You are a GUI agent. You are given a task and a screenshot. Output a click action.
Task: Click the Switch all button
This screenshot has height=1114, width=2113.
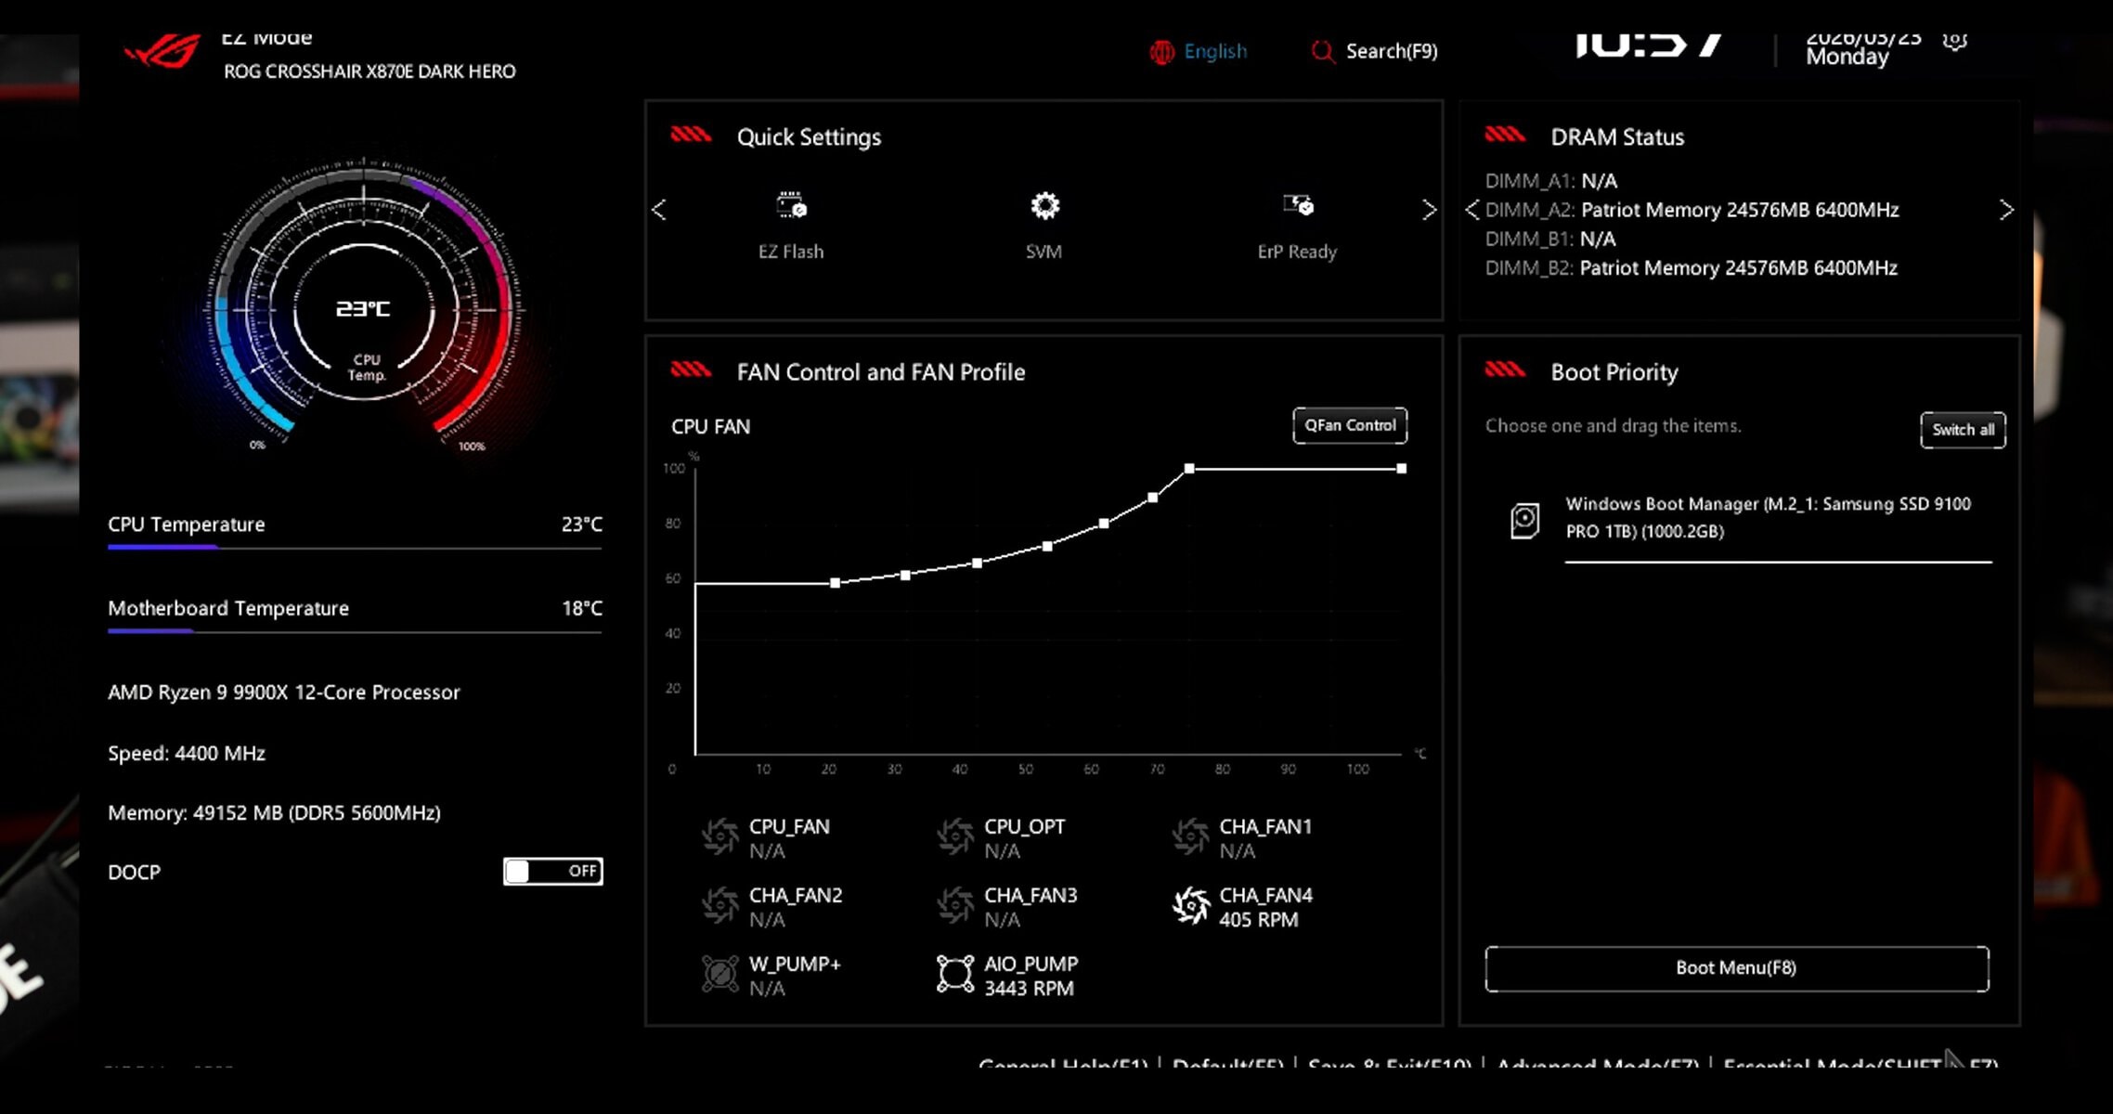tap(1963, 430)
